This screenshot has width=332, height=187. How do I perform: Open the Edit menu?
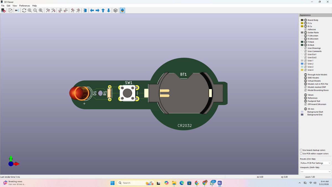click(x=9, y=6)
